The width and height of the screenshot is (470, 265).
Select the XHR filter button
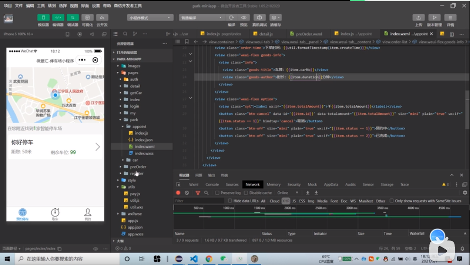(x=286, y=201)
